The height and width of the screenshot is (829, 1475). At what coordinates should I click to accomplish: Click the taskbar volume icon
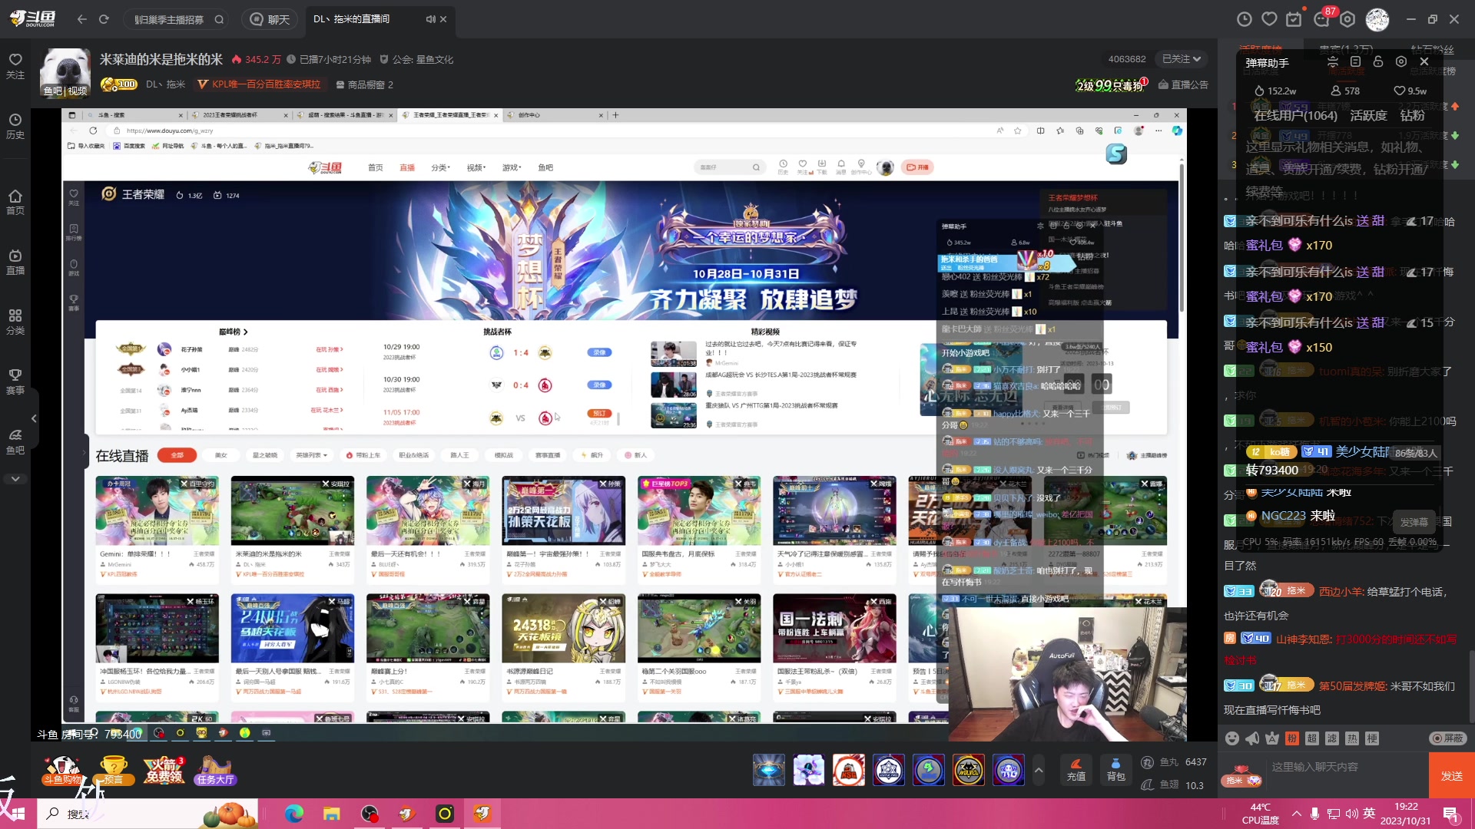[1351, 814]
